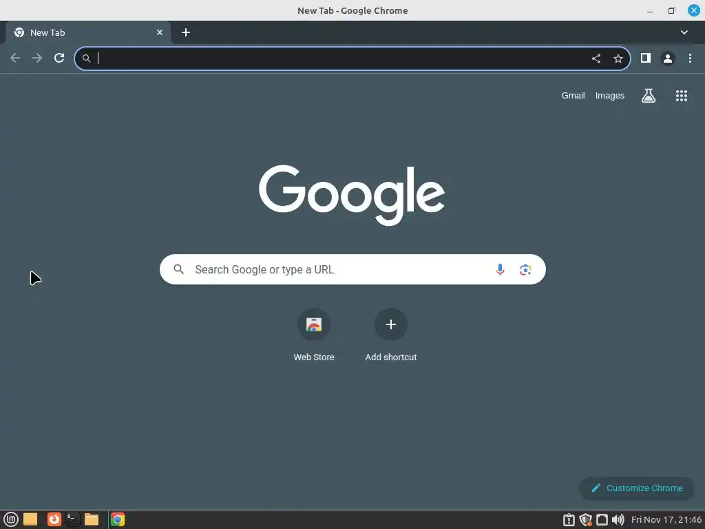Bookmark this tab with the star
The width and height of the screenshot is (705, 529).
point(618,59)
